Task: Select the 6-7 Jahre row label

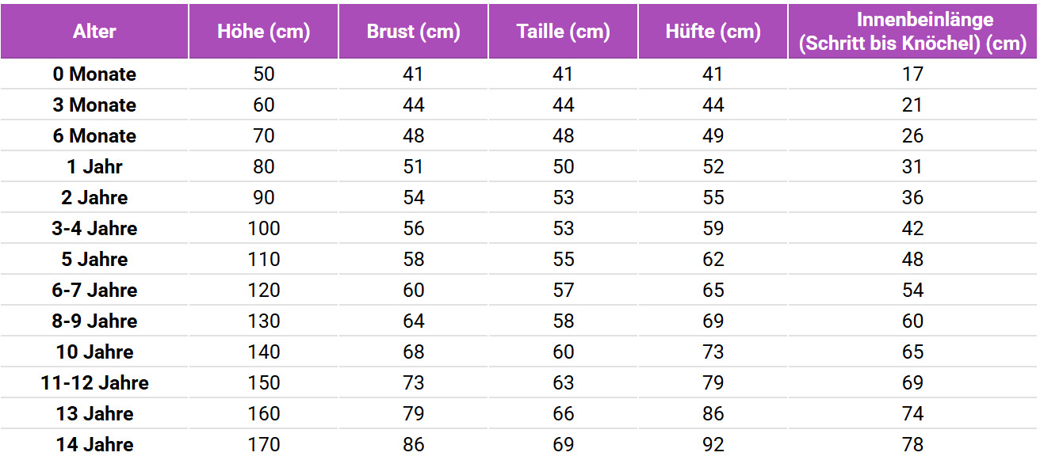Action: [x=94, y=291]
